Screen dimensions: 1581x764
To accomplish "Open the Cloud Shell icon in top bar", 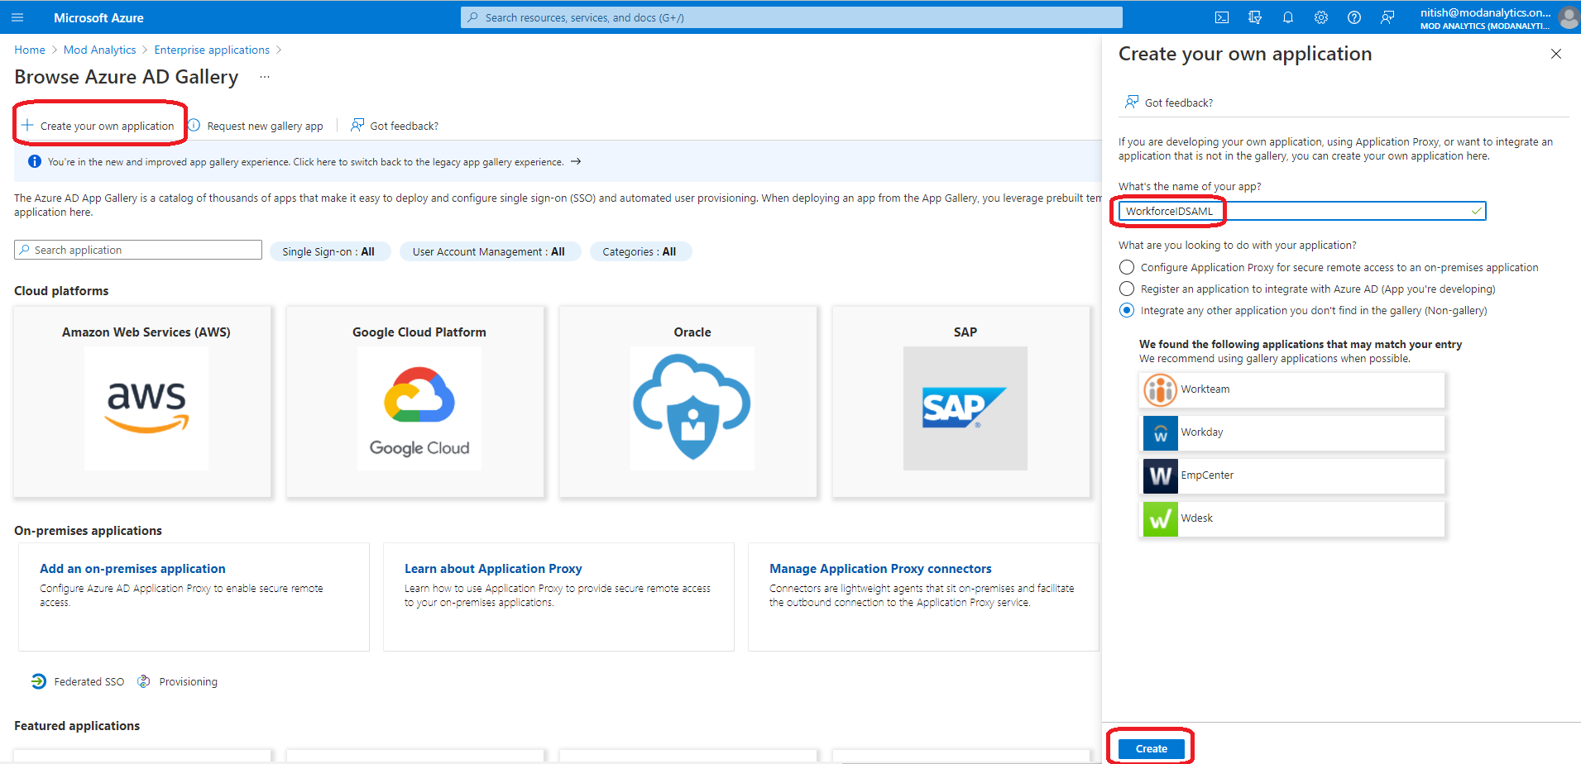I will click(x=1222, y=17).
